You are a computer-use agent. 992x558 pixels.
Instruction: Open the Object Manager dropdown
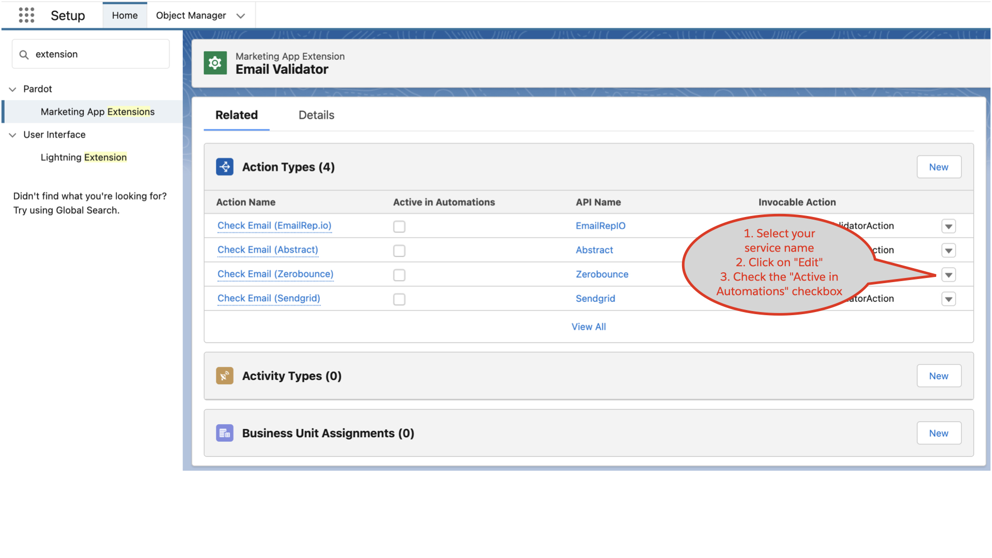pyautogui.click(x=241, y=16)
